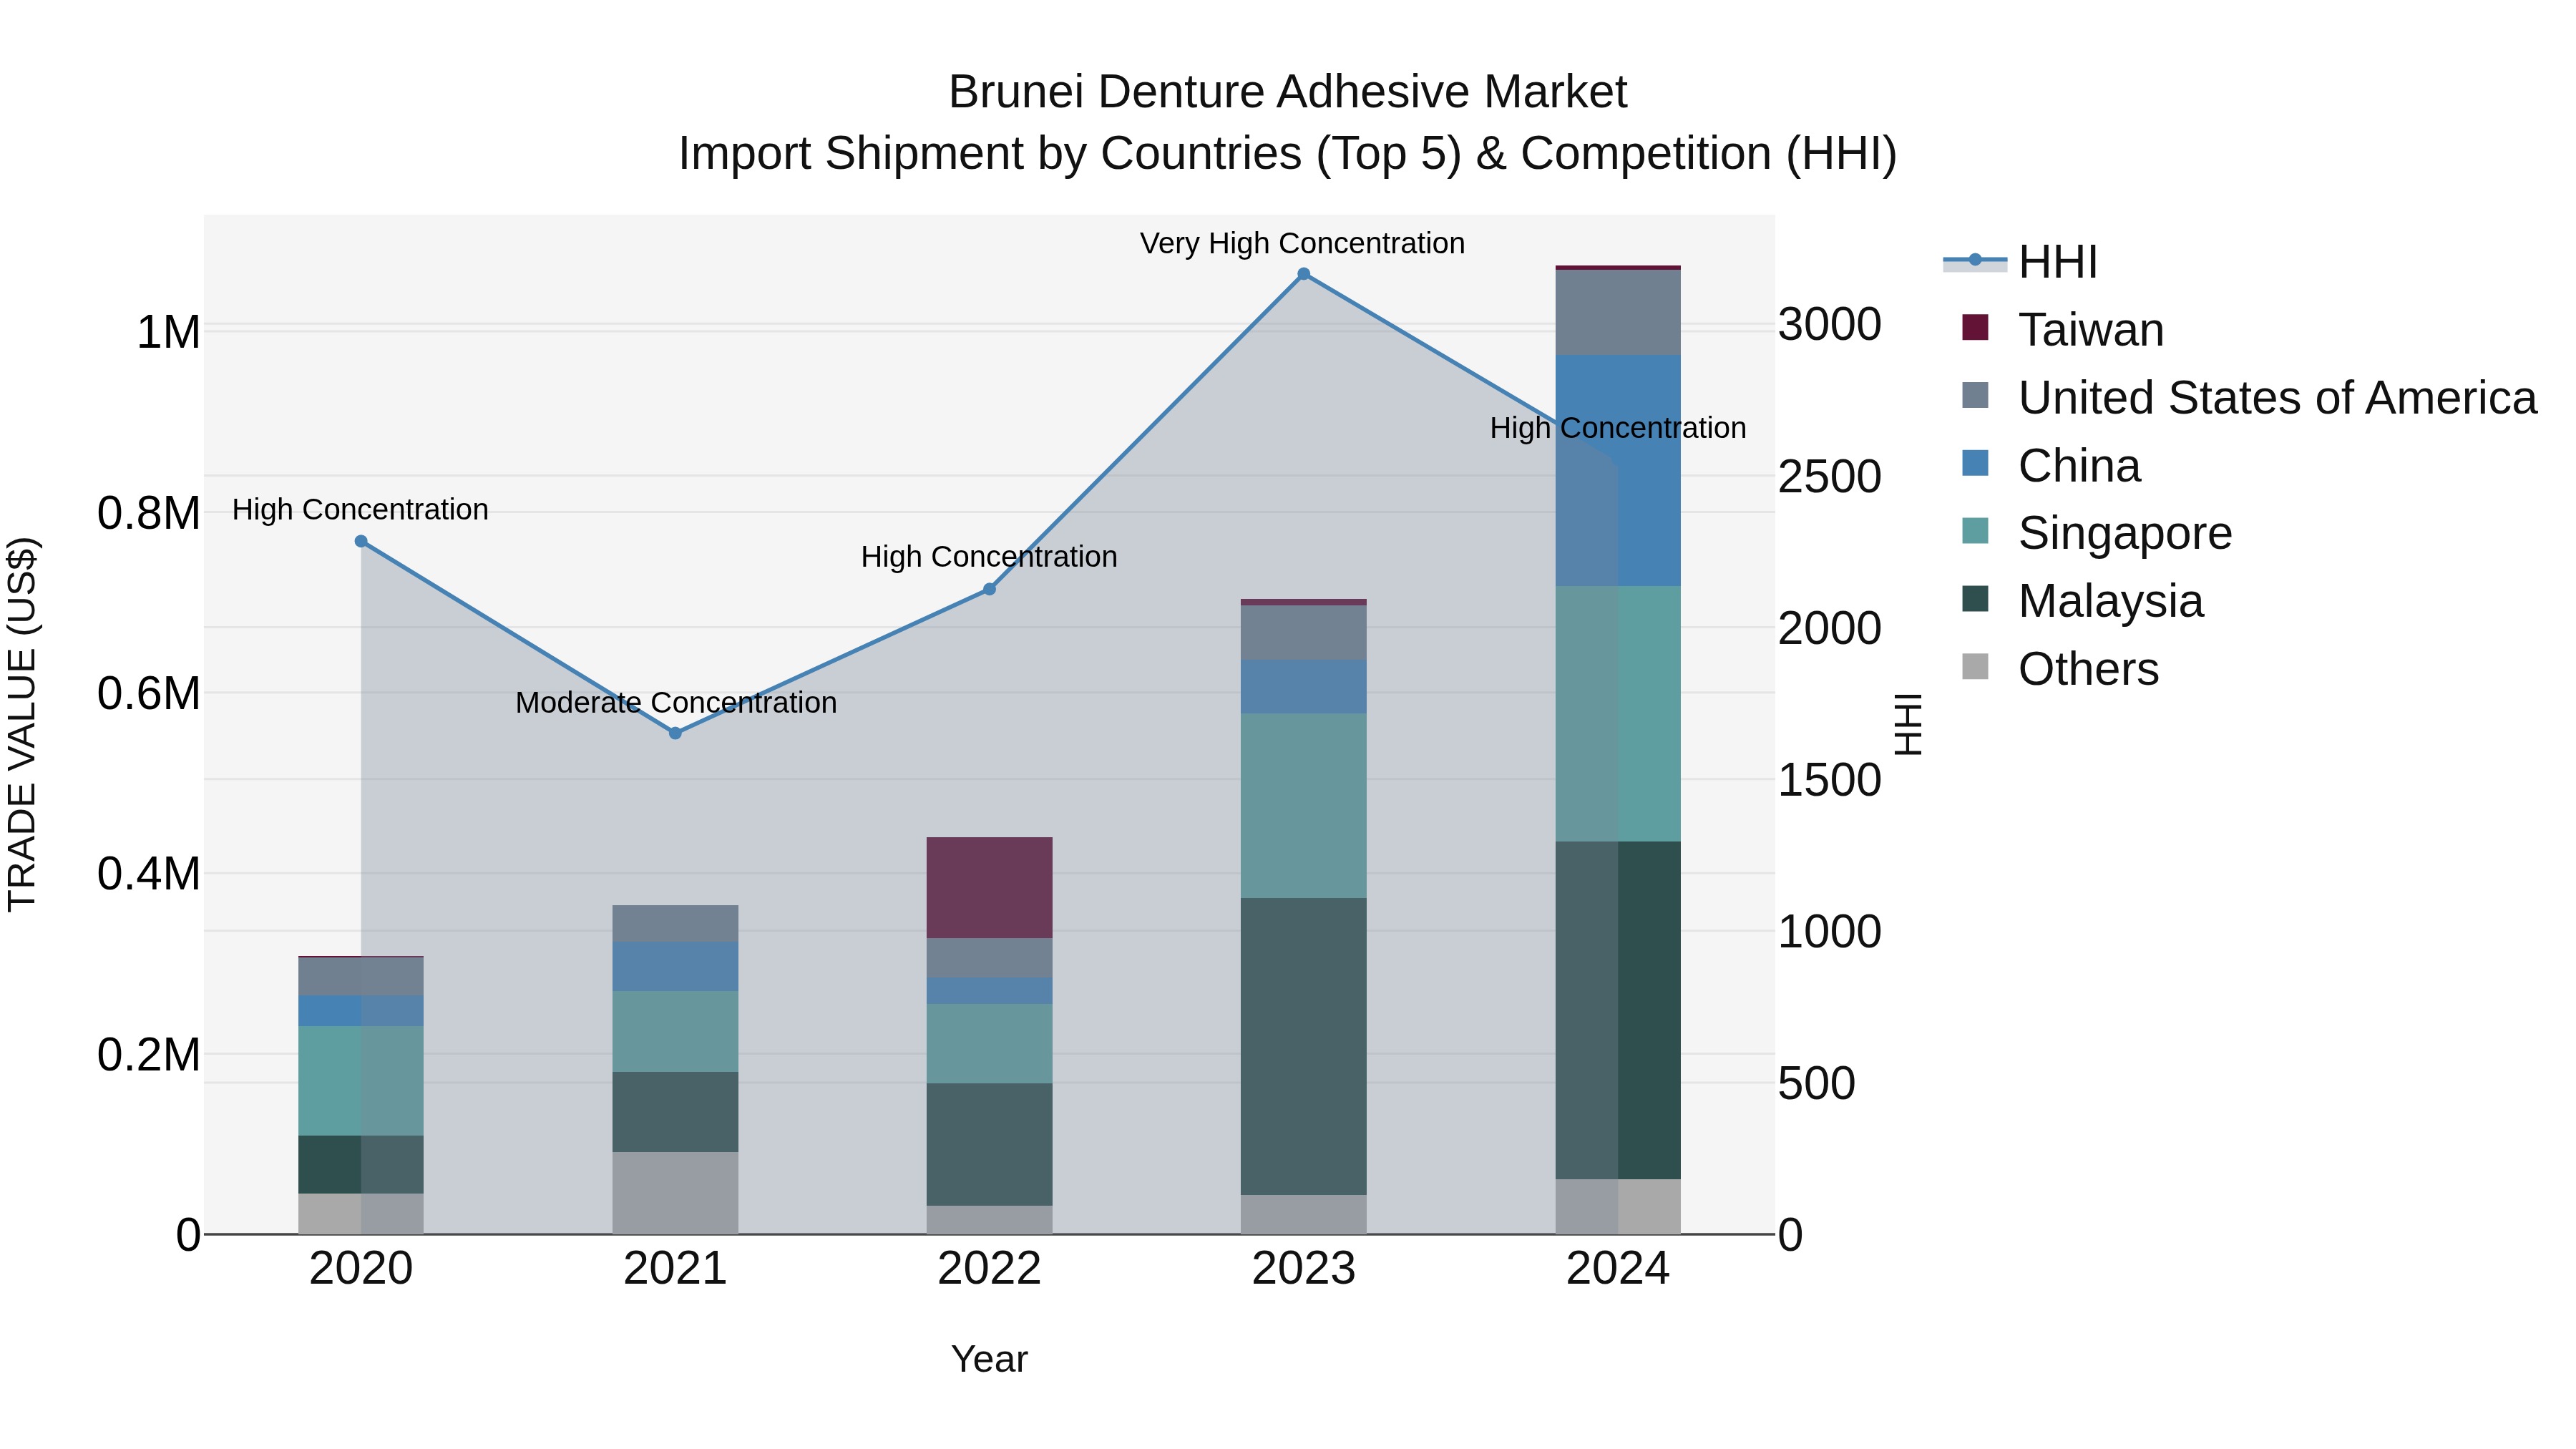Click Taiwan segment in 2022 bar
This screenshot has height=1449, width=2576.
pyautogui.click(x=989, y=887)
